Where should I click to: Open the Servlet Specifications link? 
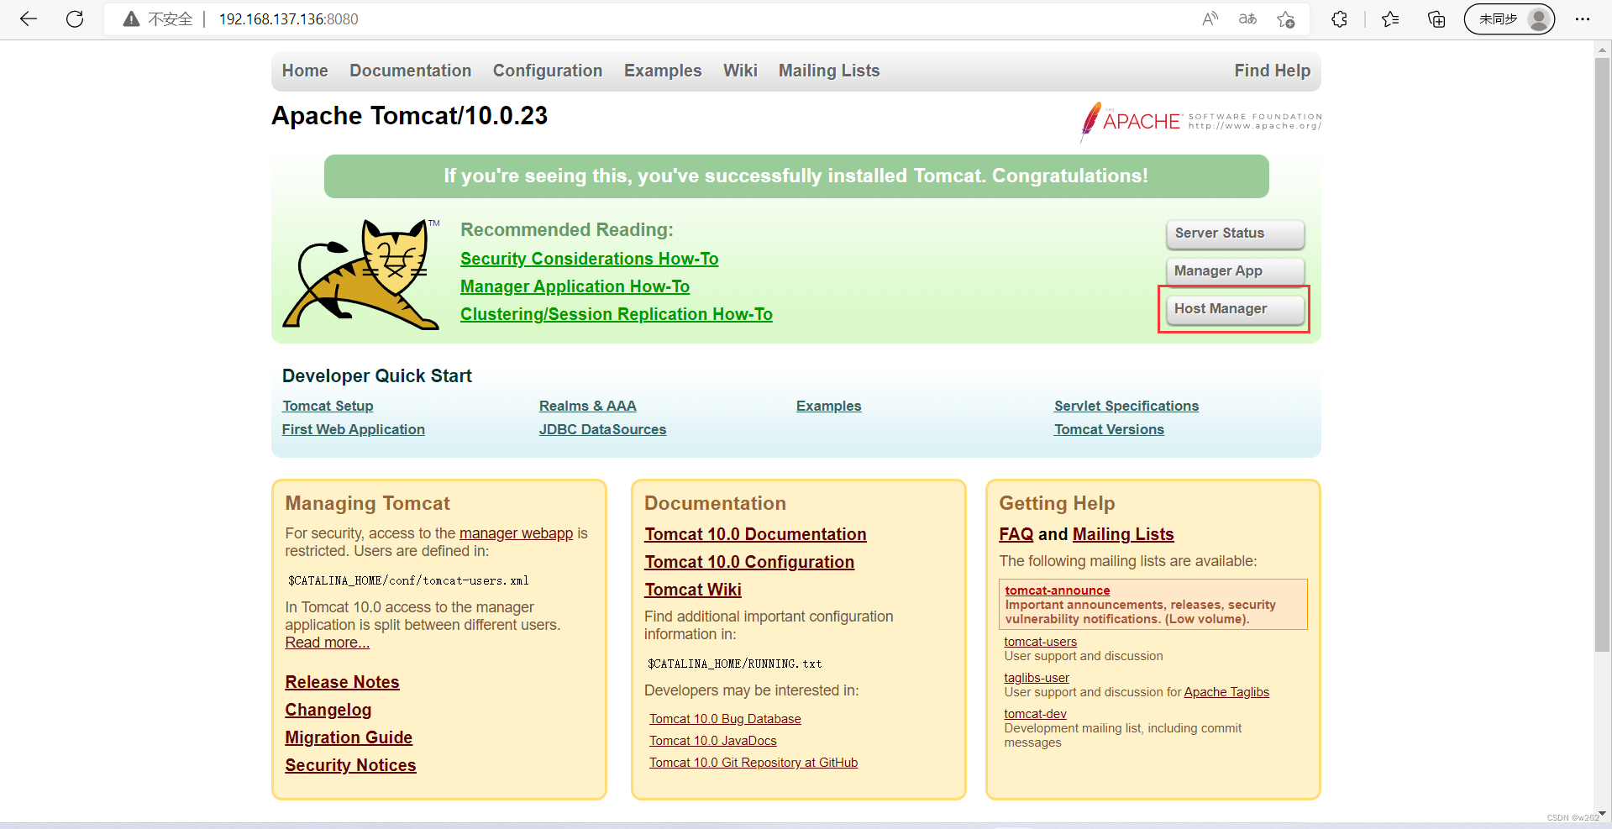tap(1126, 406)
